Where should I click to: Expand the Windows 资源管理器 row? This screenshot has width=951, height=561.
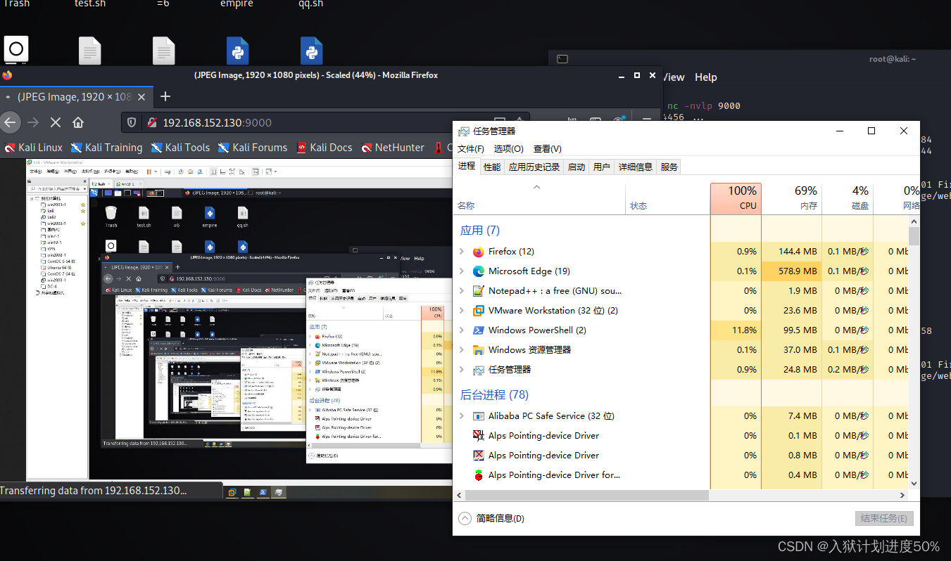(462, 350)
